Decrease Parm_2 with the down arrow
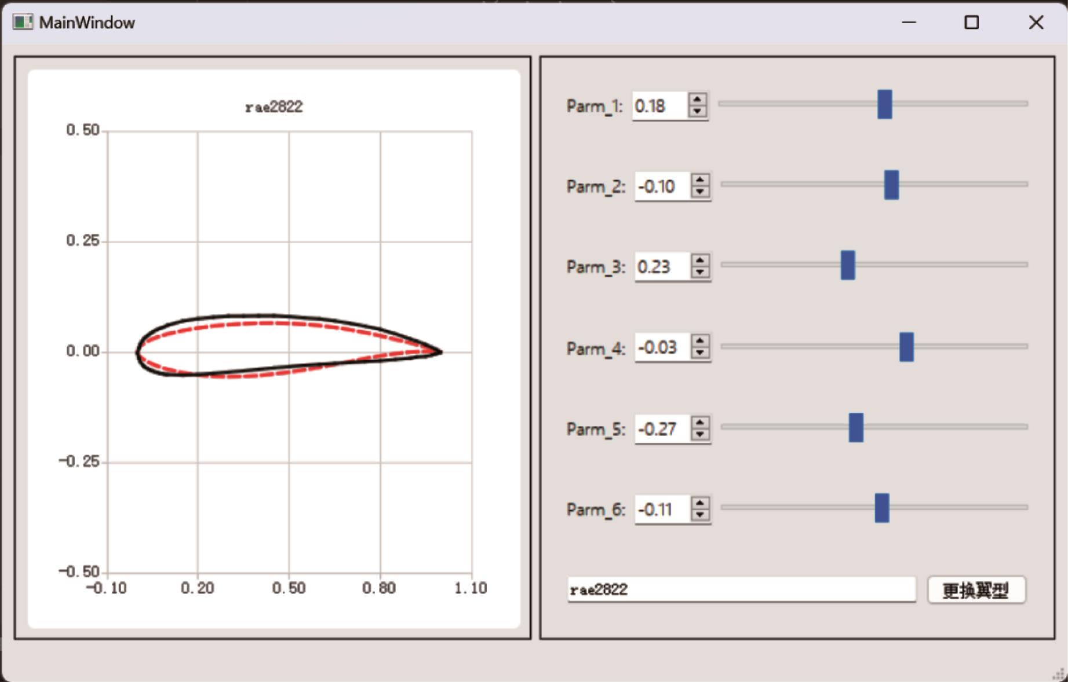The height and width of the screenshot is (682, 1068). tap(701, 192)
